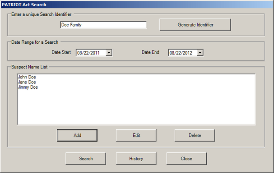The image size is (274, 173).
Task: Select the 08/22/2012 Date End value
Action: click(181, 53)
